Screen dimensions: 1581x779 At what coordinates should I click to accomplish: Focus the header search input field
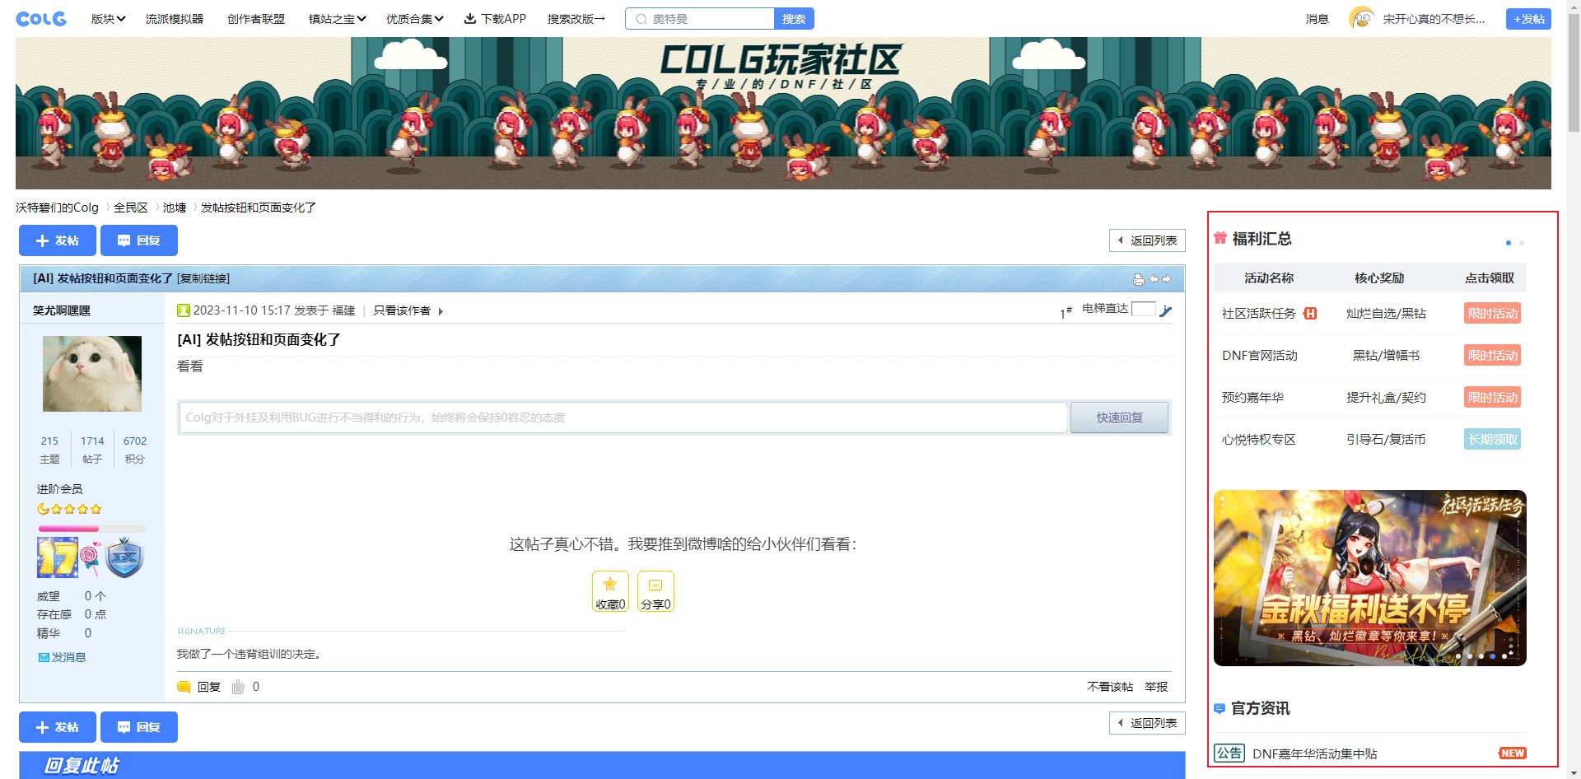700,18
